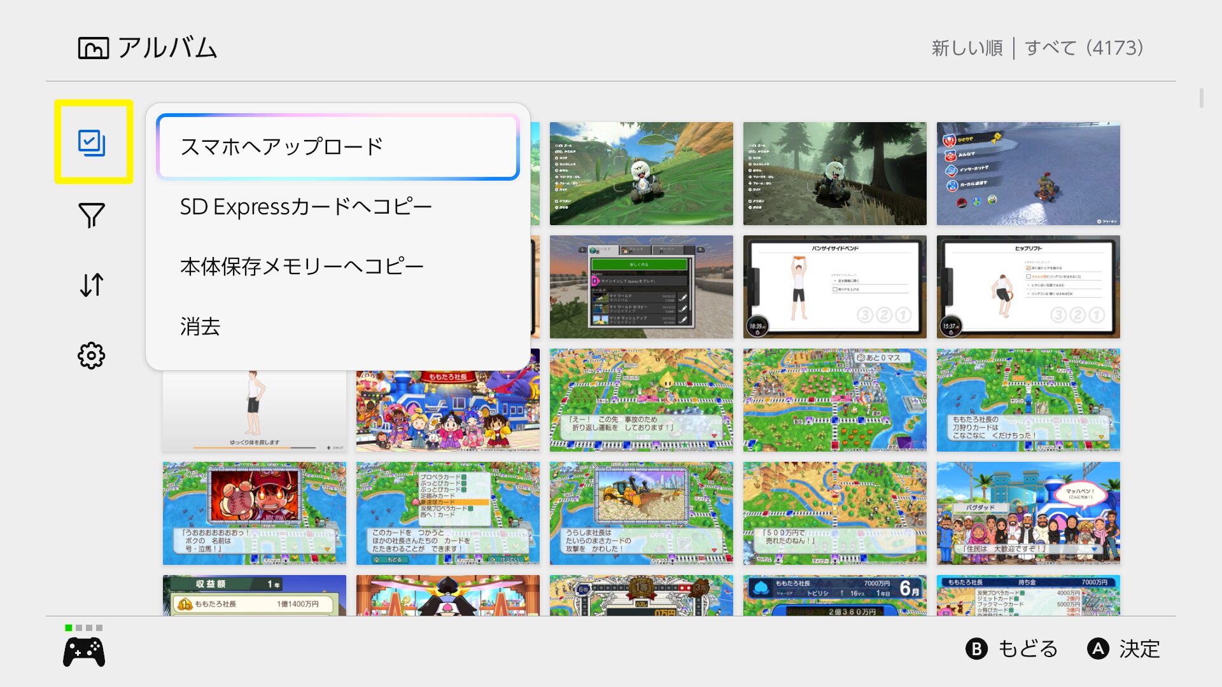Image resolution: width=1222 pixels, height=687 pixels.
Task: Open 刀狩りカード message screenshot
Action: 1029,400
